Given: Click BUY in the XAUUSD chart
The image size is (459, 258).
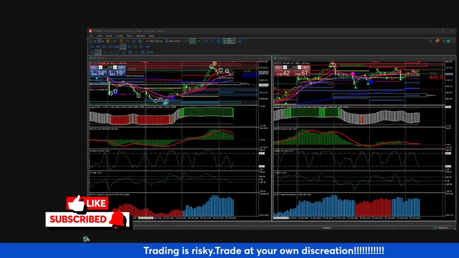Looking at the screenshot, I should click(x=306, y=67).
